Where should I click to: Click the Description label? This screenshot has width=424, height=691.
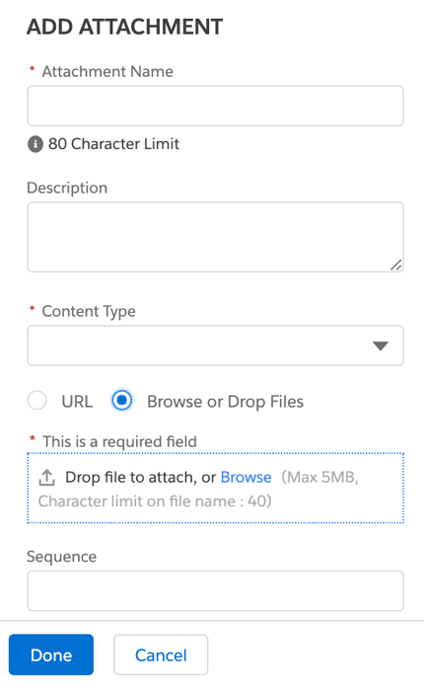[67, 189]
